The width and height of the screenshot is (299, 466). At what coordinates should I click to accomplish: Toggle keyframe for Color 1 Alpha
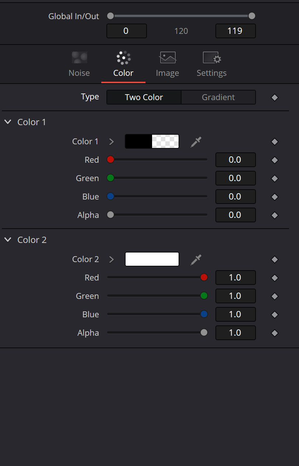click(274, 215)
